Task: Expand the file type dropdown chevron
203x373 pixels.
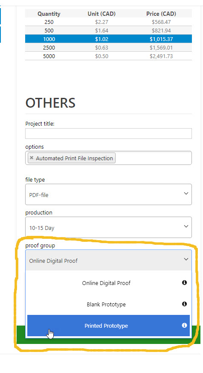Action: pyautogui.click(x=186, y=194)
